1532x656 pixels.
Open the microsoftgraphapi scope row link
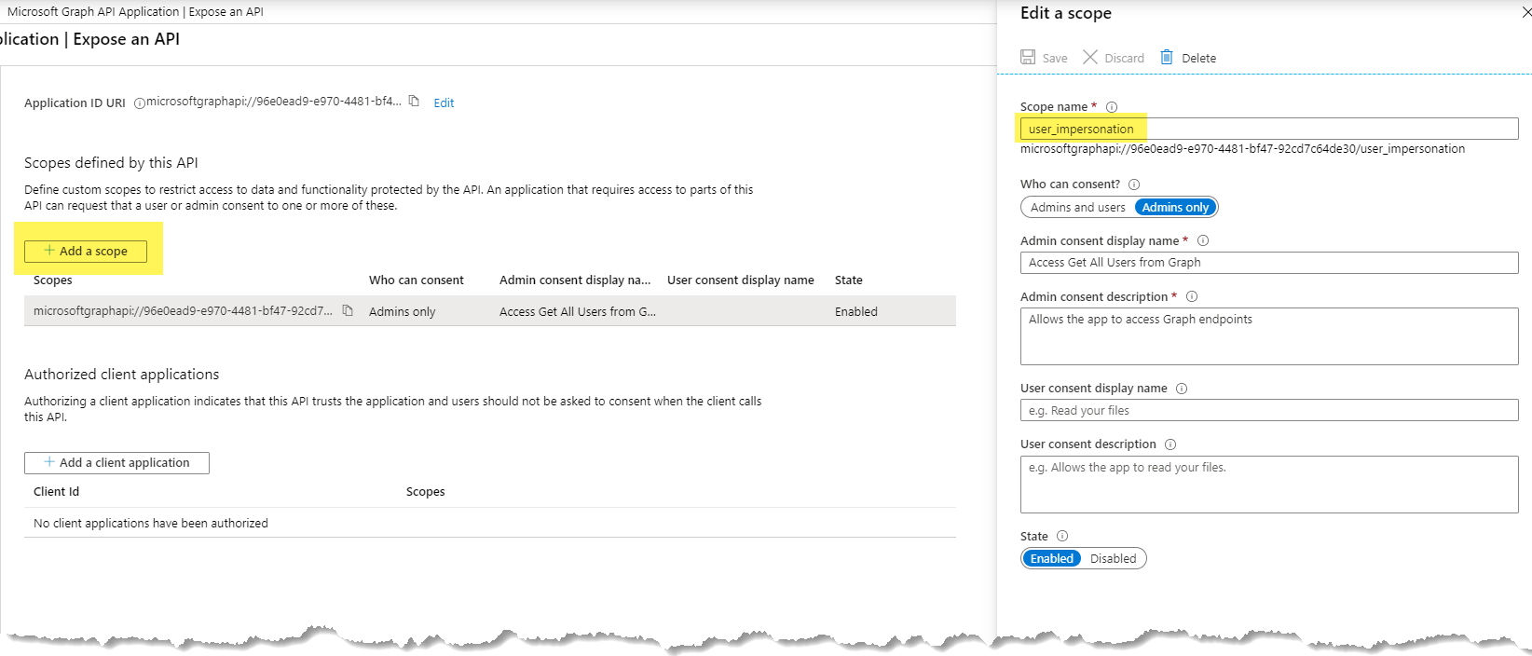[x=183, y=311]
